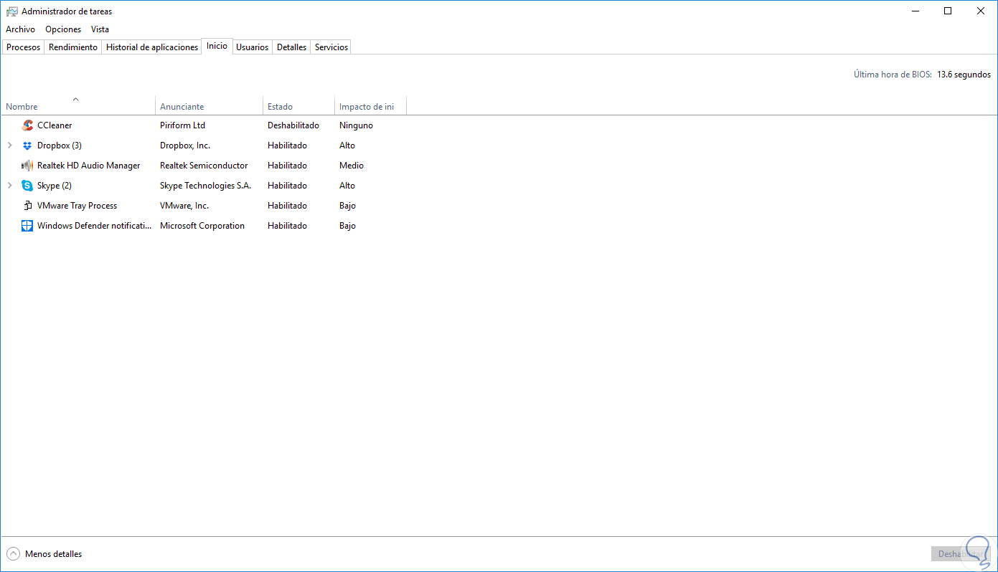This screenshot has height=572, width=998.
Task: Minimize the Administrador de tareas window
Action: (915, 11)
